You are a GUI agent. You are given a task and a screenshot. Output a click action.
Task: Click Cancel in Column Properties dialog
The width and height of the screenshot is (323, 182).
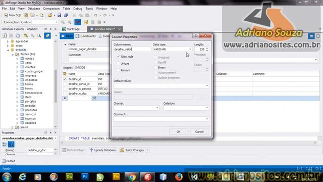(x=199, y=131)
